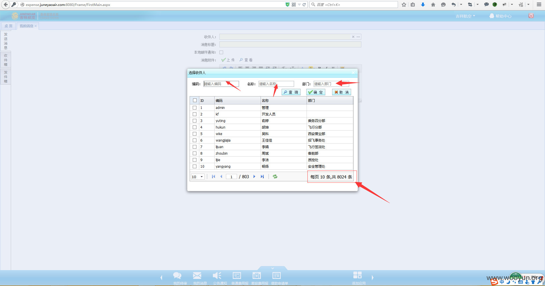Click the reload button in address bar
This screenshot has height=286, width=545.
pyautogui.click(x=304, y=5)
